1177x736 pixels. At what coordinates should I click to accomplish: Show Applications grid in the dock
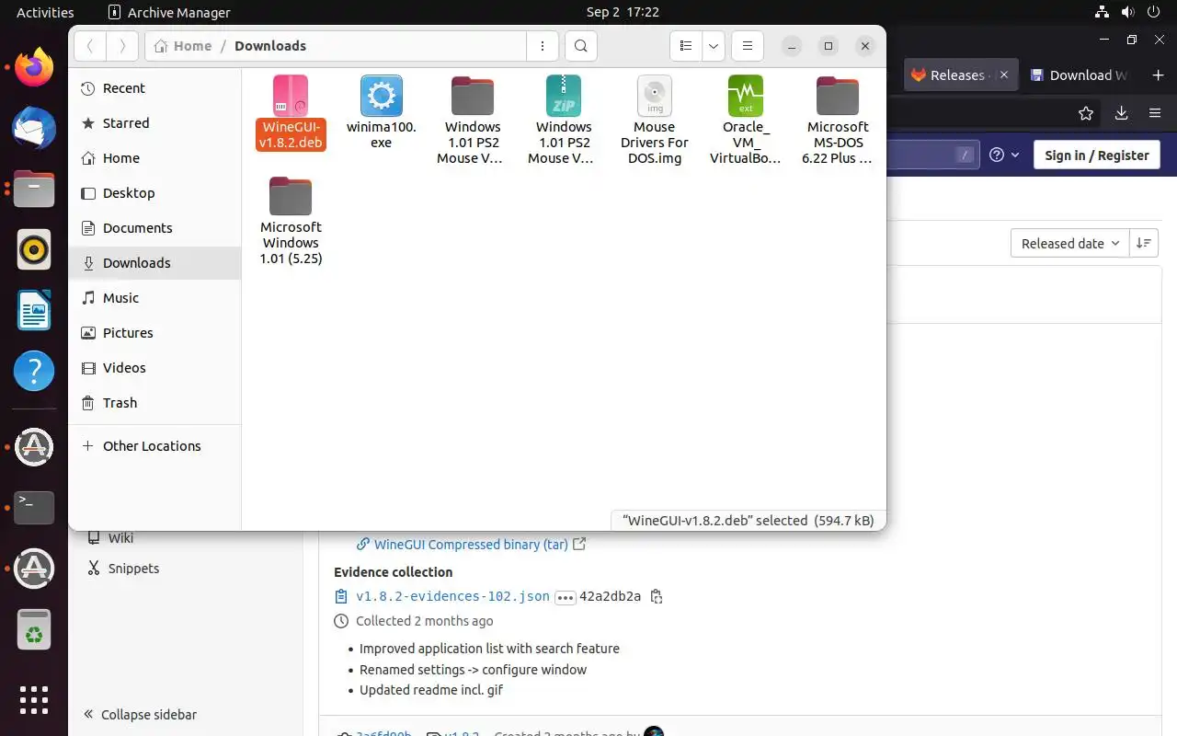point(34,700)
